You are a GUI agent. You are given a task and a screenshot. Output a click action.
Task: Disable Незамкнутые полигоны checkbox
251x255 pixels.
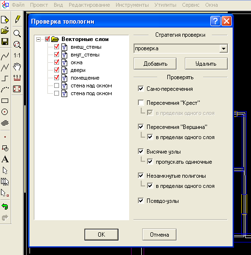click(x=141, y=176)
